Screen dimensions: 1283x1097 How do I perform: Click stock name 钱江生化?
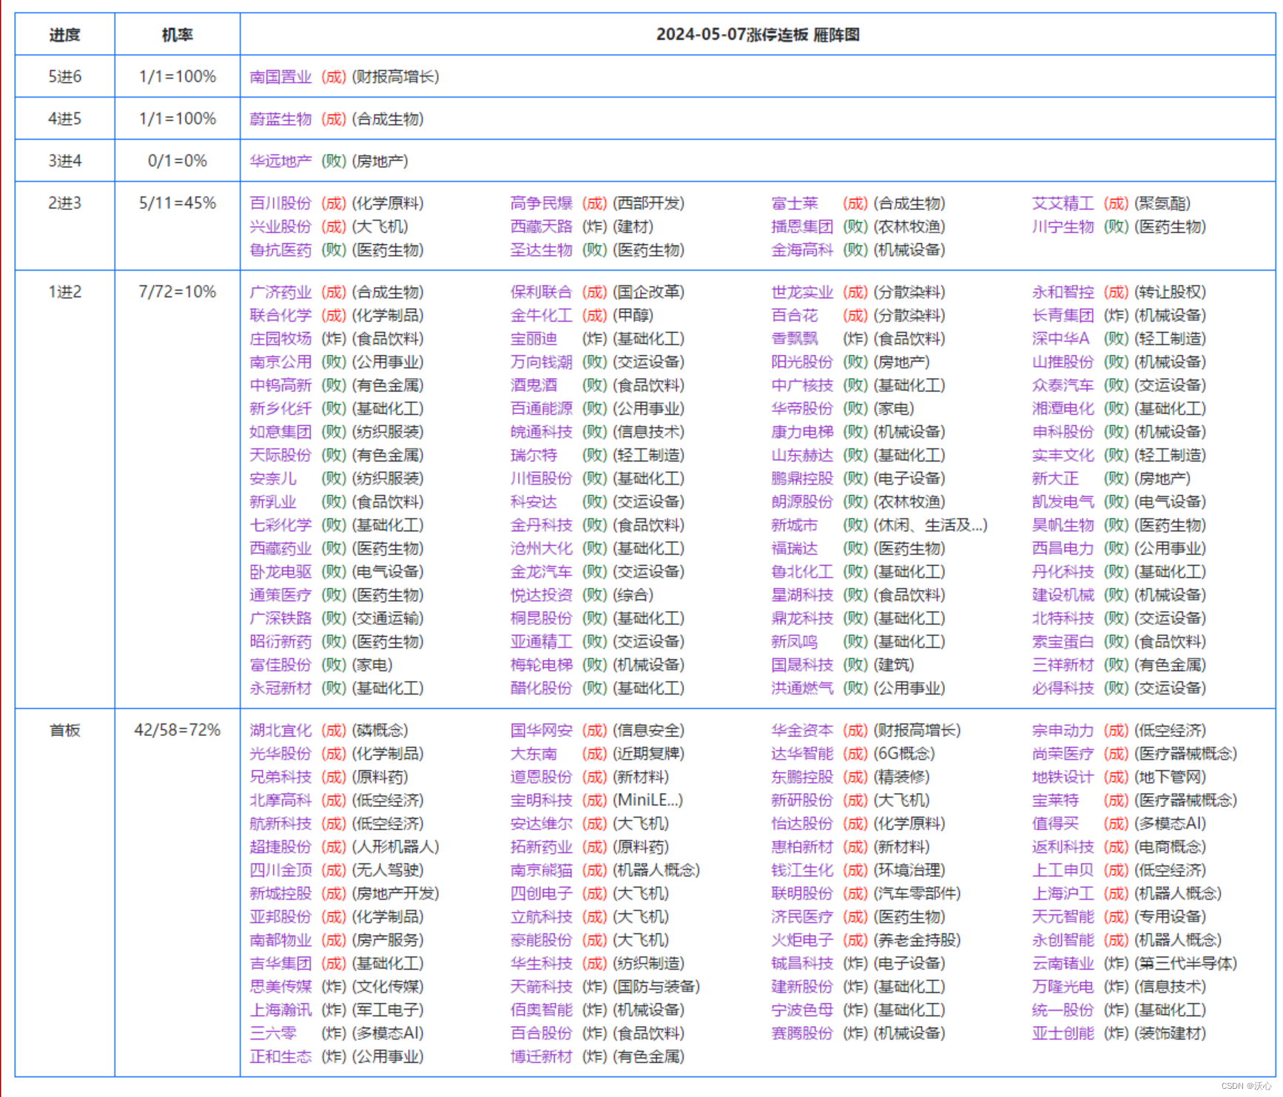(x=802, y=871)
